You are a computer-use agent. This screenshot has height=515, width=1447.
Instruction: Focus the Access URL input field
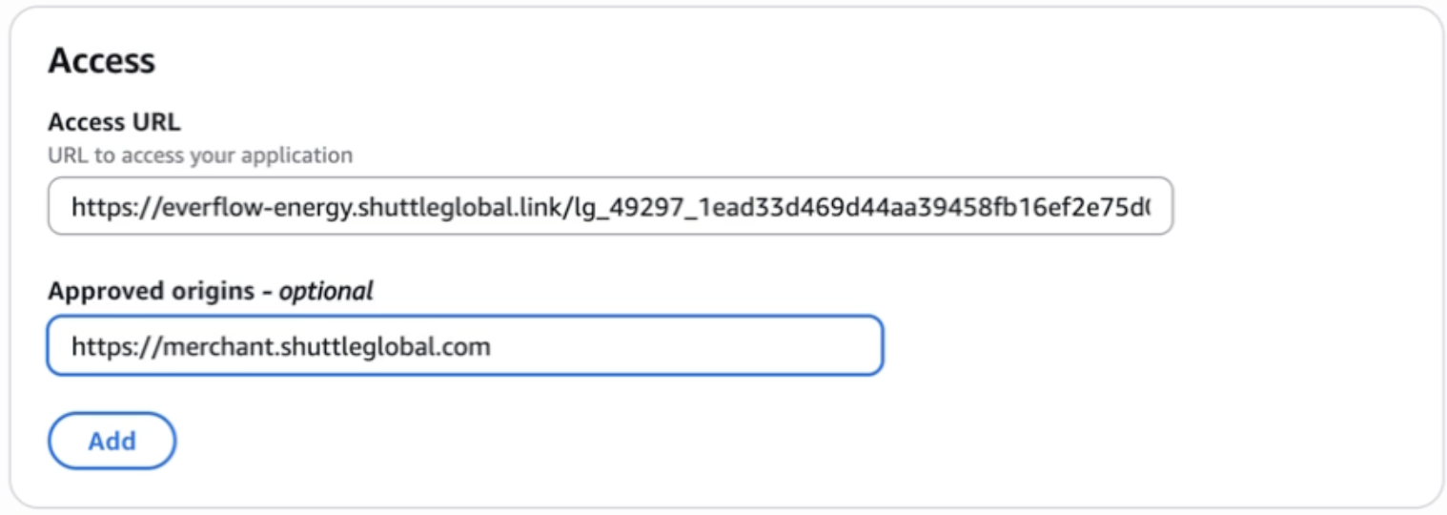coord(610,206)
